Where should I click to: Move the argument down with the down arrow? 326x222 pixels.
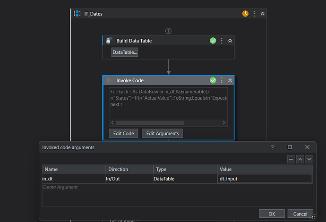(x=309, y=160)
